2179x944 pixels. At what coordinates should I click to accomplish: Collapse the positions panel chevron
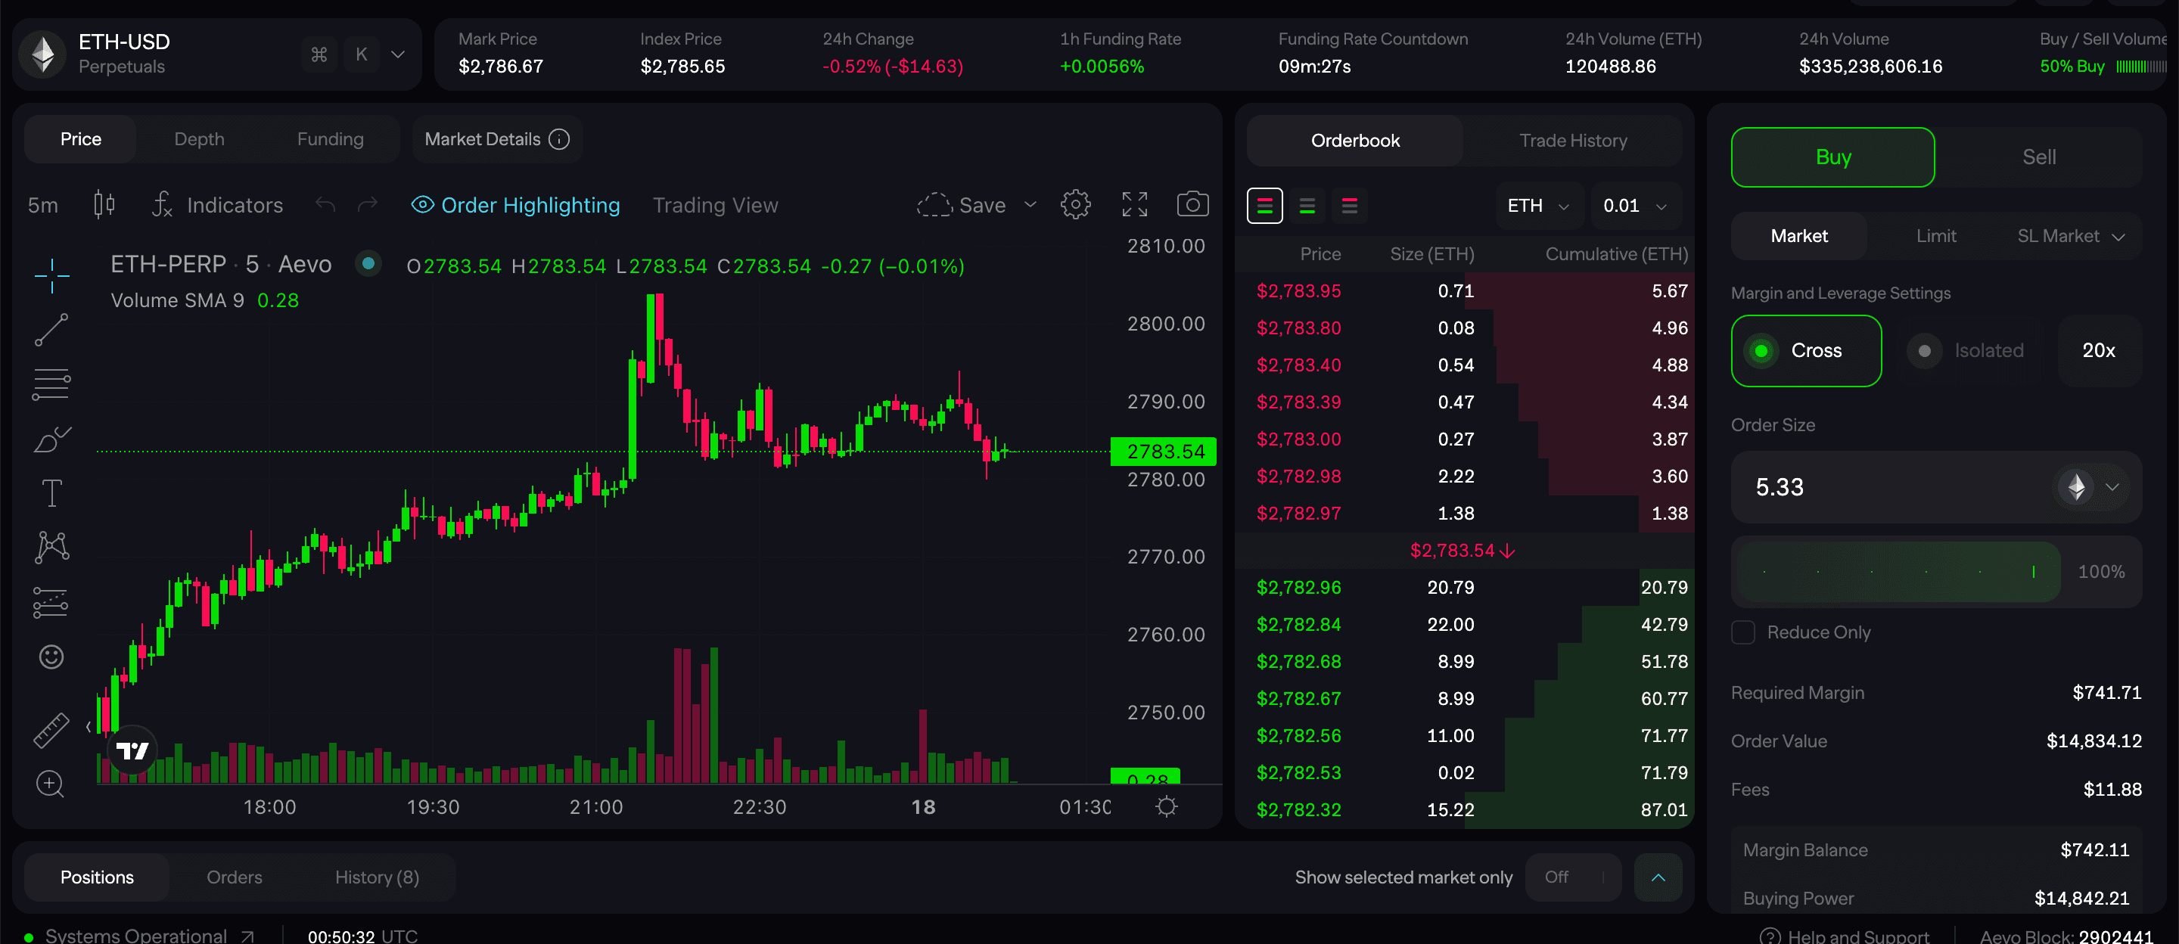tap(1658, 877)
